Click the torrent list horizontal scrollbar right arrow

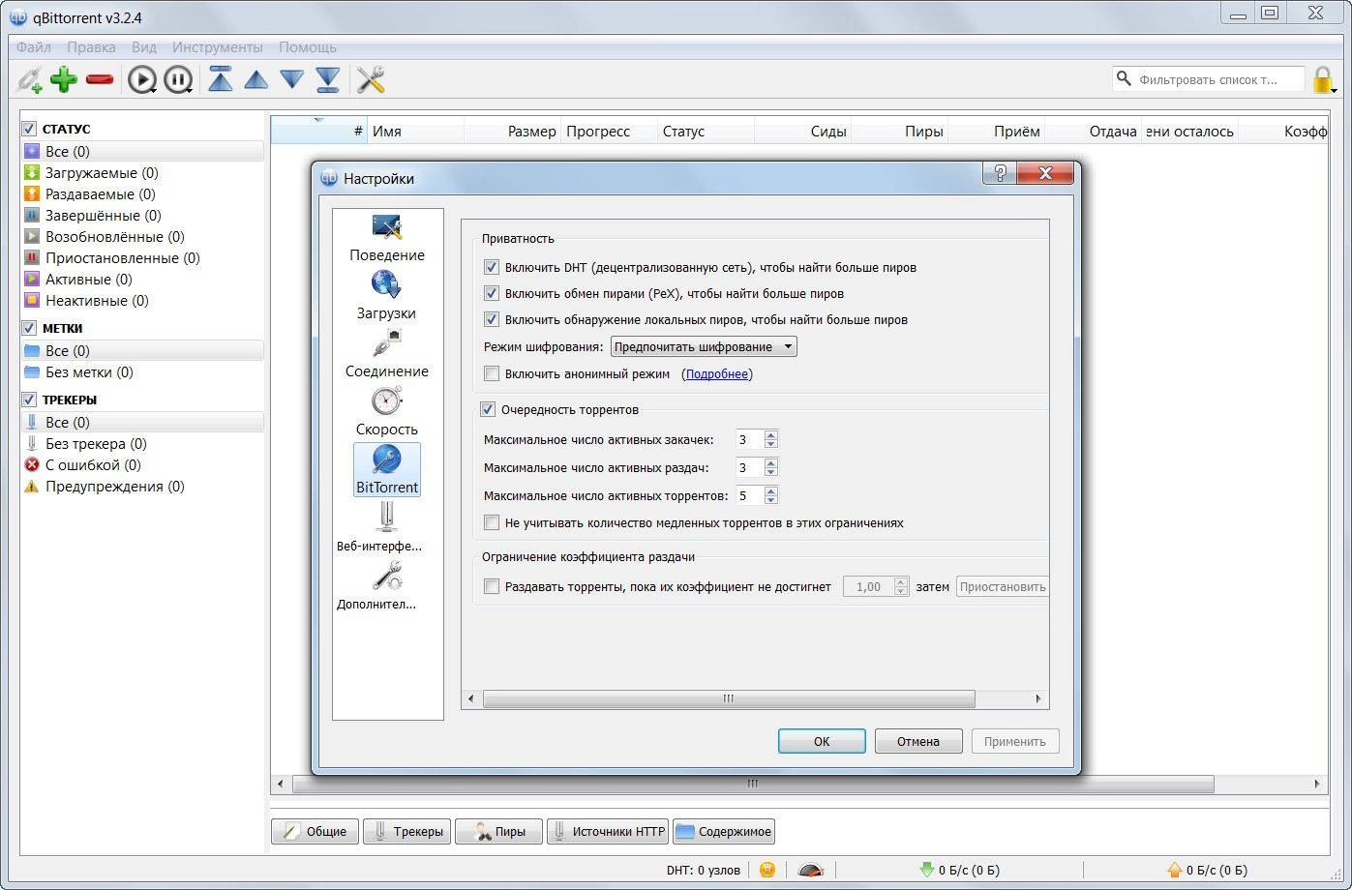click(x=1317, y=784)
